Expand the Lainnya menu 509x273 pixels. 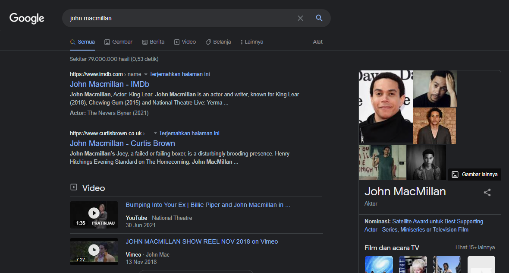252,42
